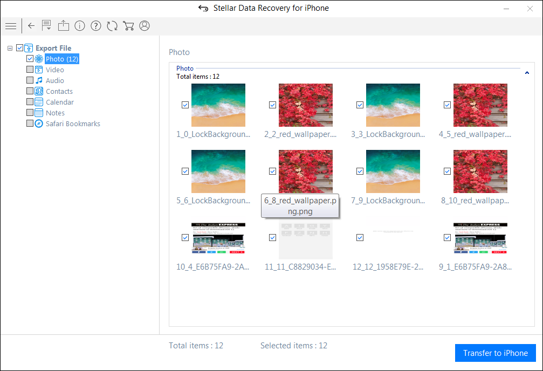Click the back arrow icon in title bar

coord(203,8)
